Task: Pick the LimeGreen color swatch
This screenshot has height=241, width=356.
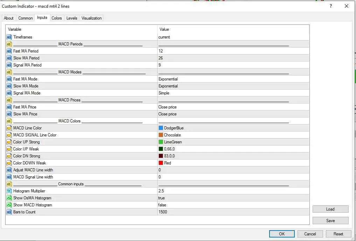Action: 161,142
